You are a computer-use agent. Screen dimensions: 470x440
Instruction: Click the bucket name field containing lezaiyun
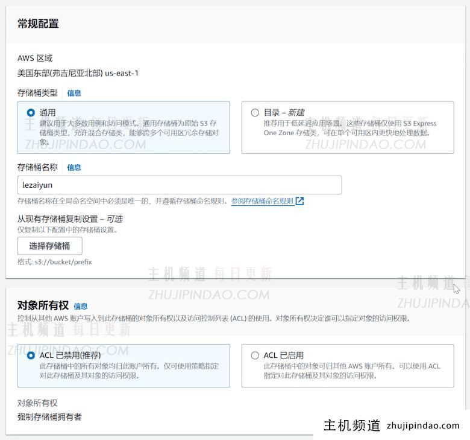(x=180, y=185)
